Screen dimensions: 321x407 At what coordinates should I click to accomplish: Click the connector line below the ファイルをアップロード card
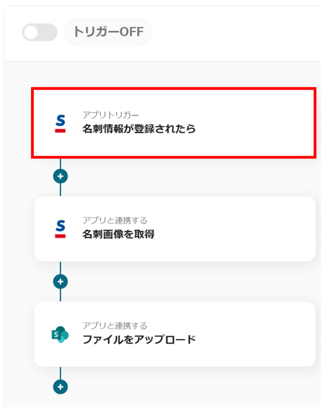[x=60, y=373]
